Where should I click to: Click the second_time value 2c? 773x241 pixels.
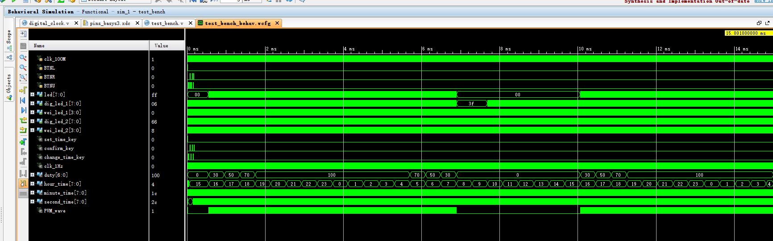click(154, 202)
